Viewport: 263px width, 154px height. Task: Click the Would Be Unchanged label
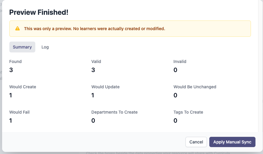coord(195,87)
